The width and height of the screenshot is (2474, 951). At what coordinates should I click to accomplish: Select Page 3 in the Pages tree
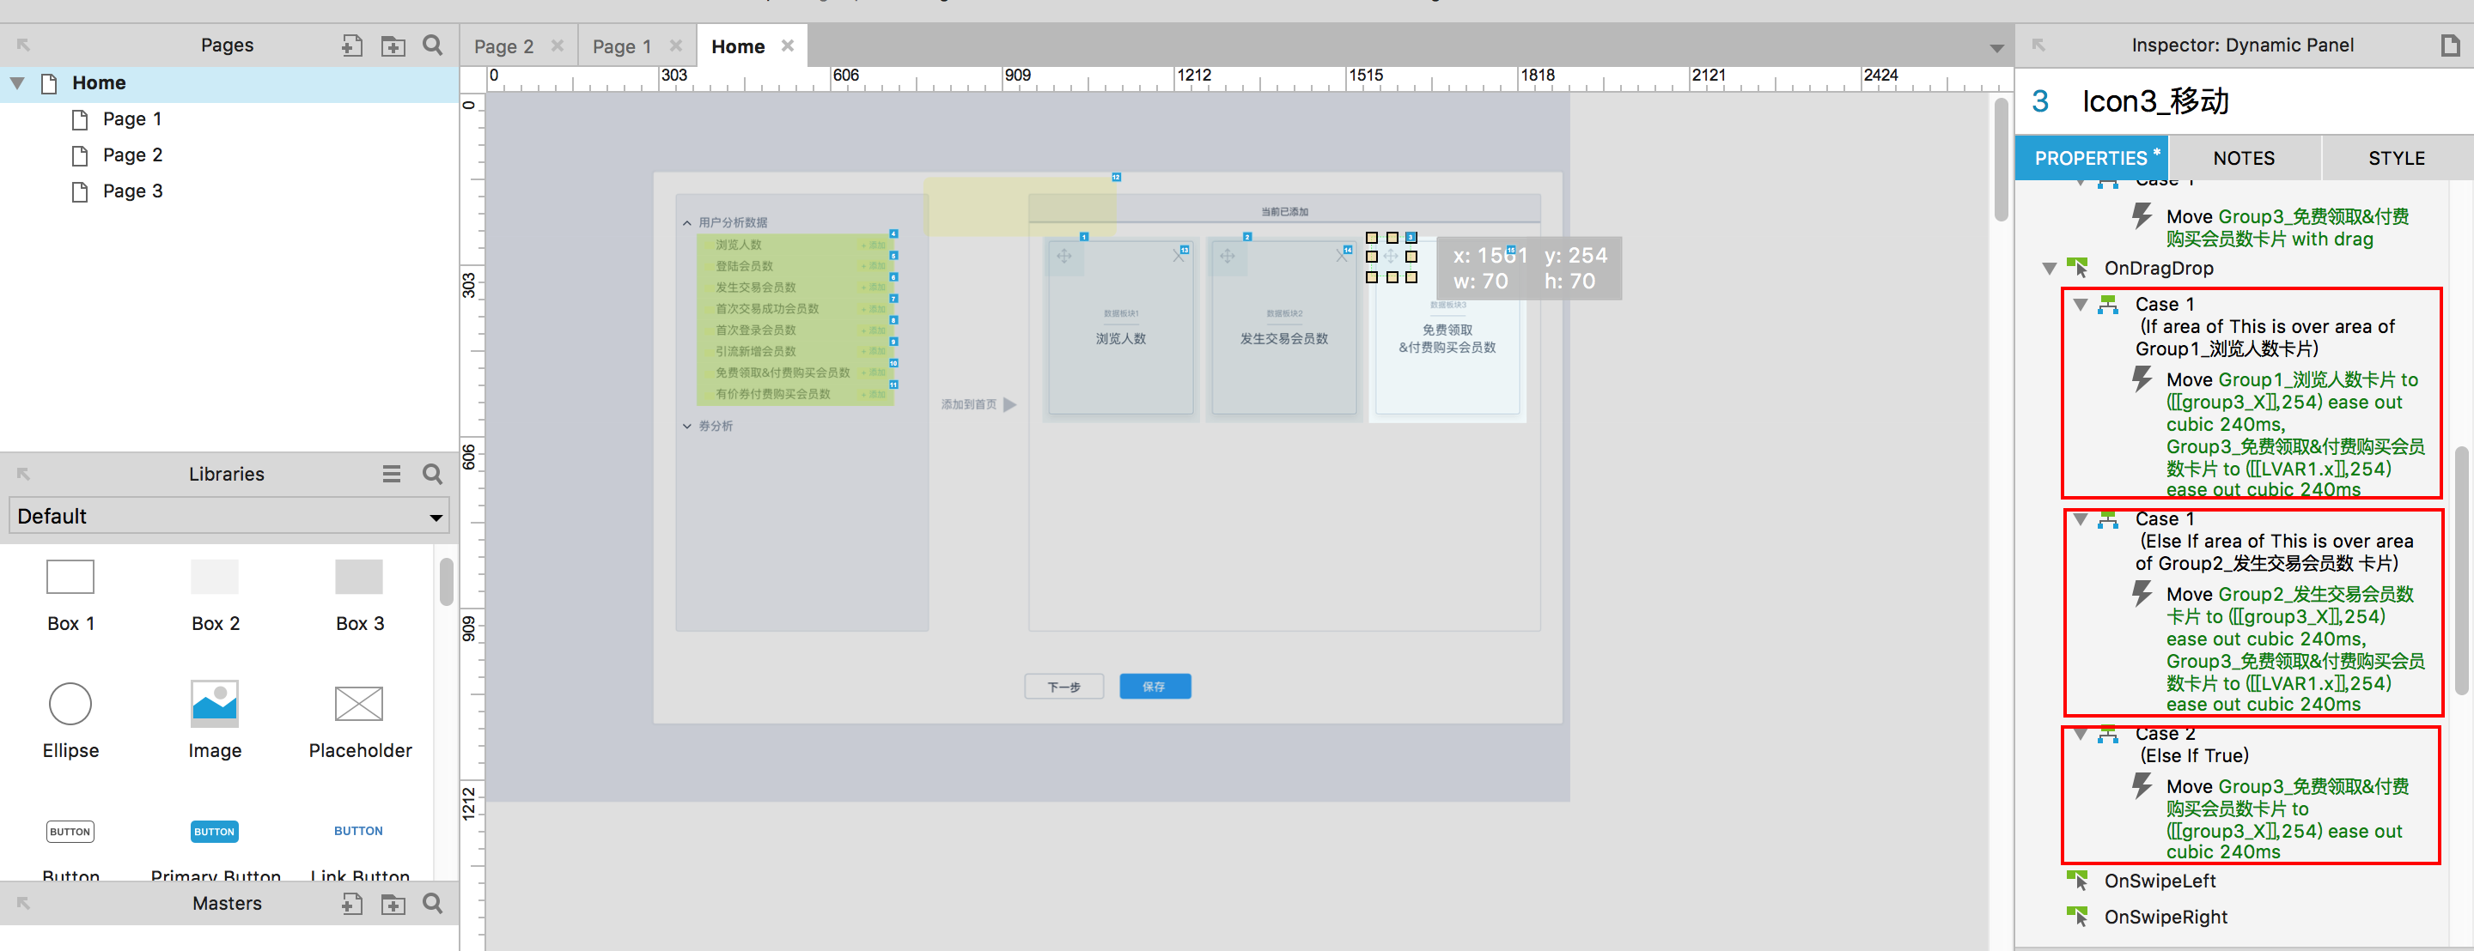point(132,191)
